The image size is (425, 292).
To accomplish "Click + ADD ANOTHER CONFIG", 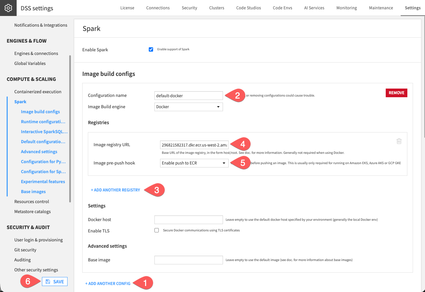I will point(108,284).
